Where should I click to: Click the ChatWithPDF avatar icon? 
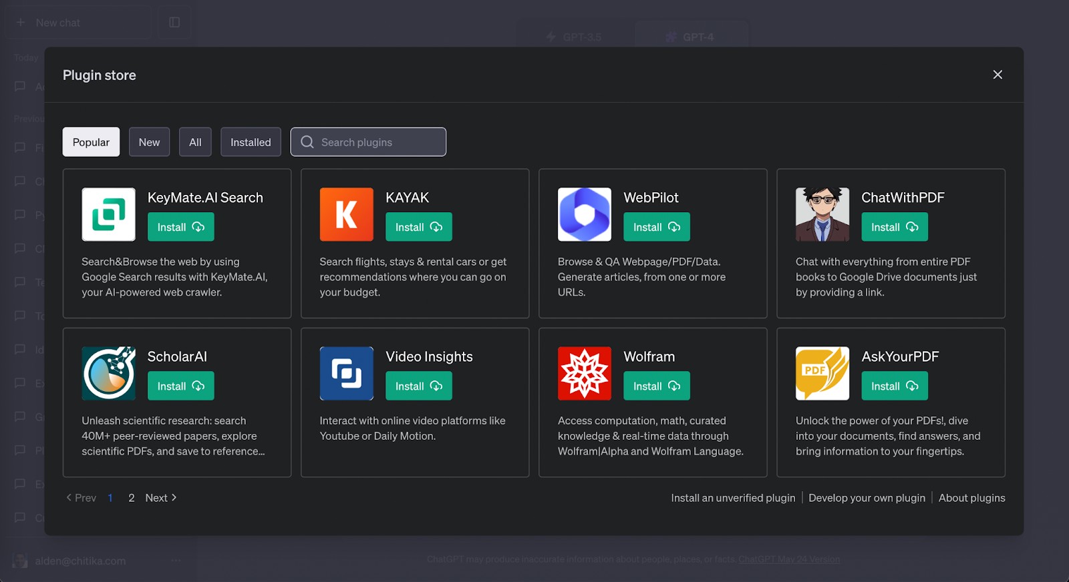[x=822, y=214]
